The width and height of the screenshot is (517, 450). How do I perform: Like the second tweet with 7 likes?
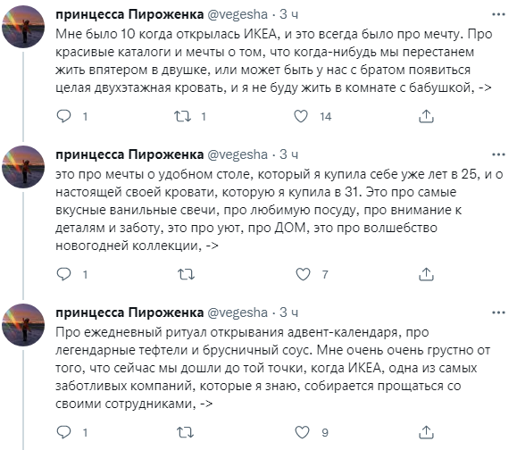[x=303, y=274]
